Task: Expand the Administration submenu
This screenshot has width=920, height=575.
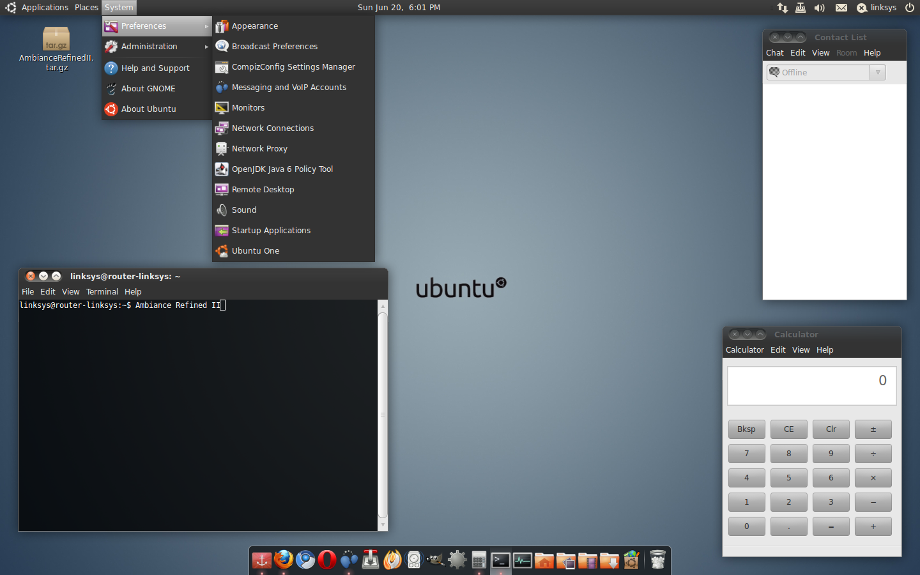Action: click(157, 47)
